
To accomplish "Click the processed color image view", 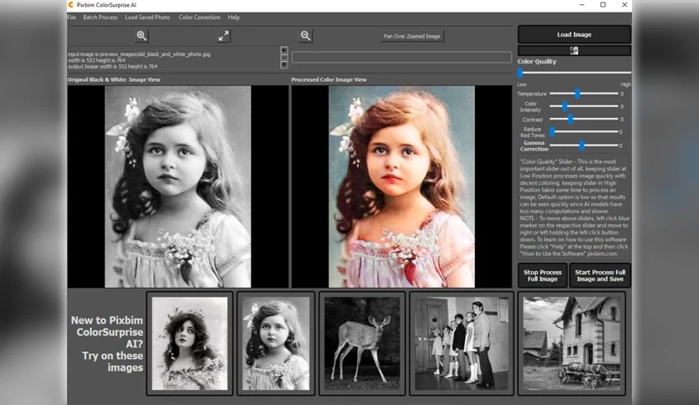I will click(401, 187).
